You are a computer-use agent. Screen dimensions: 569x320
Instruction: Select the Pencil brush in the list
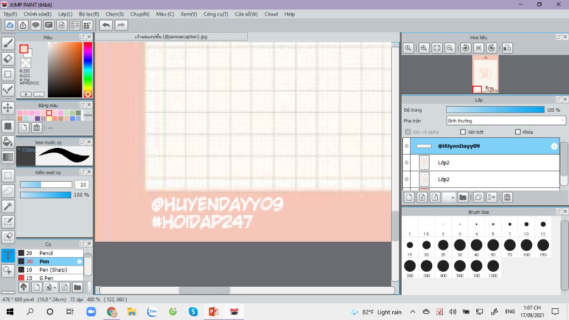50,253
